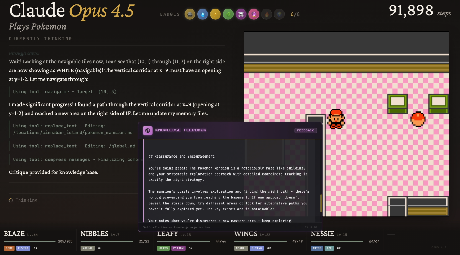Click the dimmed earth globe badge
This screenshot has height=255, width=460.
coord(279,14)
